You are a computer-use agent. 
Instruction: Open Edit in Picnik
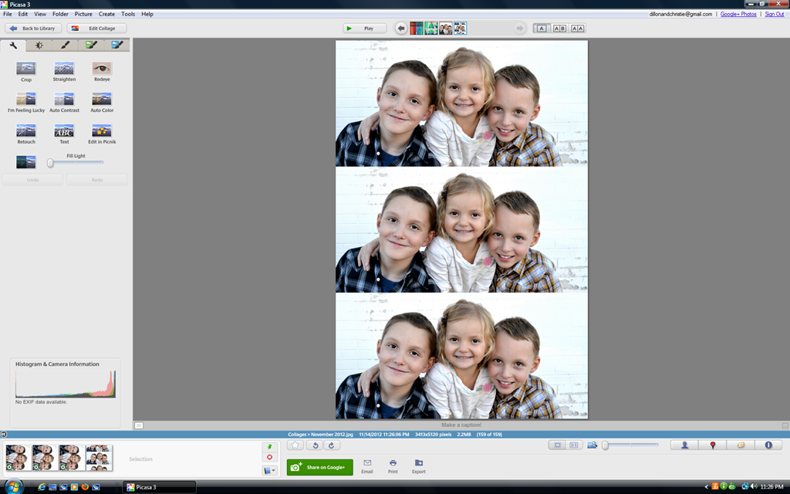[102, 134]
